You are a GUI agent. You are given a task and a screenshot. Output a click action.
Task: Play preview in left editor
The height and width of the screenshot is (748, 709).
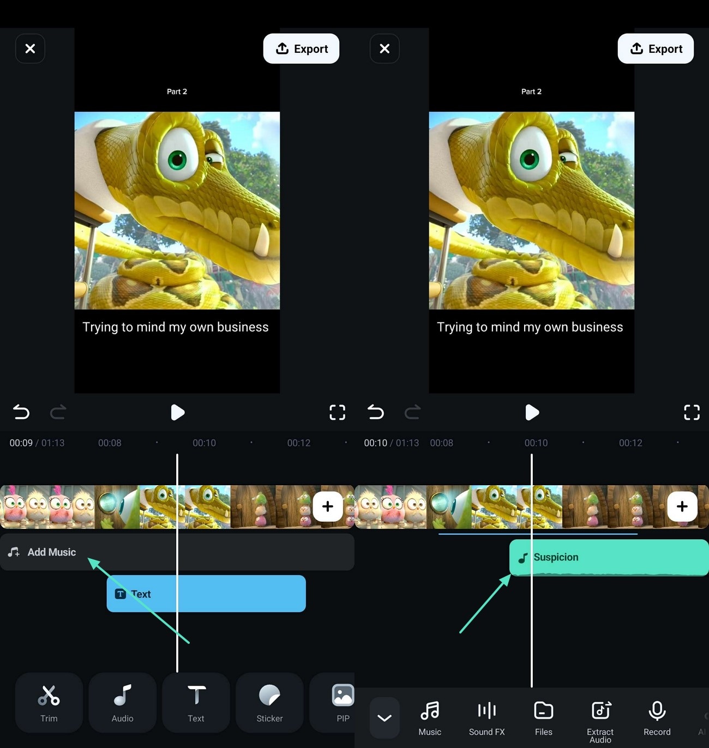(177, 412)
